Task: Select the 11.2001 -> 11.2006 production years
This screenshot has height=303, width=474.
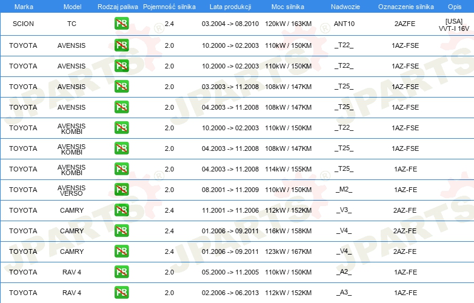Action: tap(230, 210)
